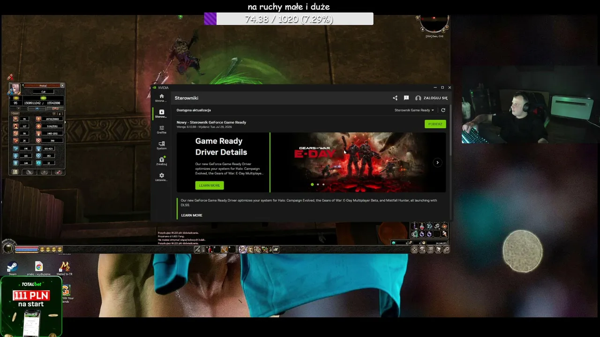
Task: Click the character portrait in the Postać panel
Action: (15, 89)
